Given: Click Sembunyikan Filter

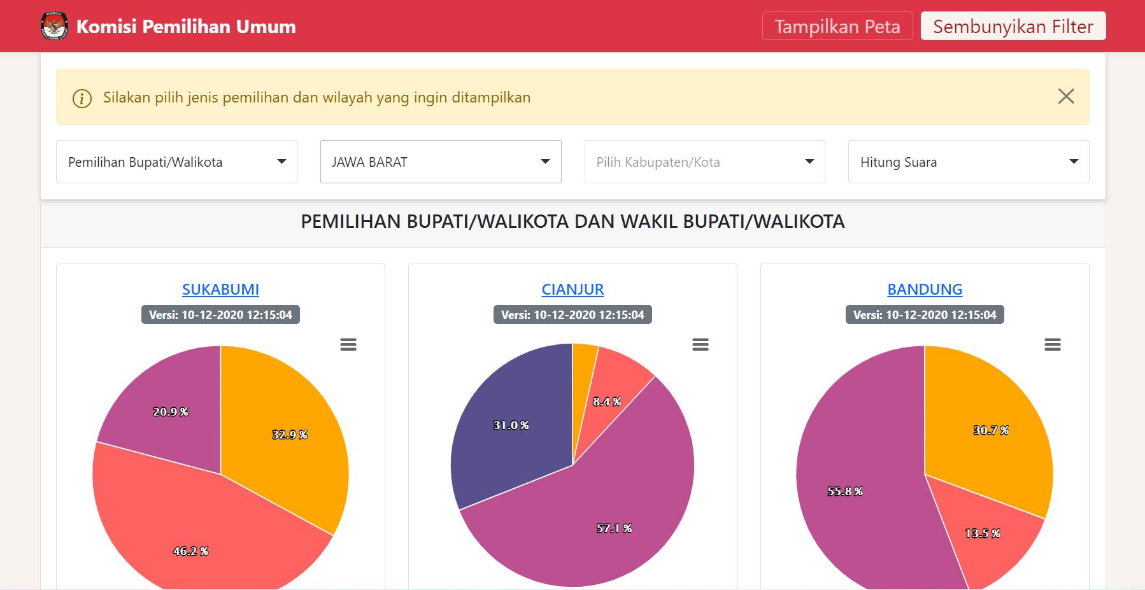Looking at the screenshot, I should (x=1013, y=26).
